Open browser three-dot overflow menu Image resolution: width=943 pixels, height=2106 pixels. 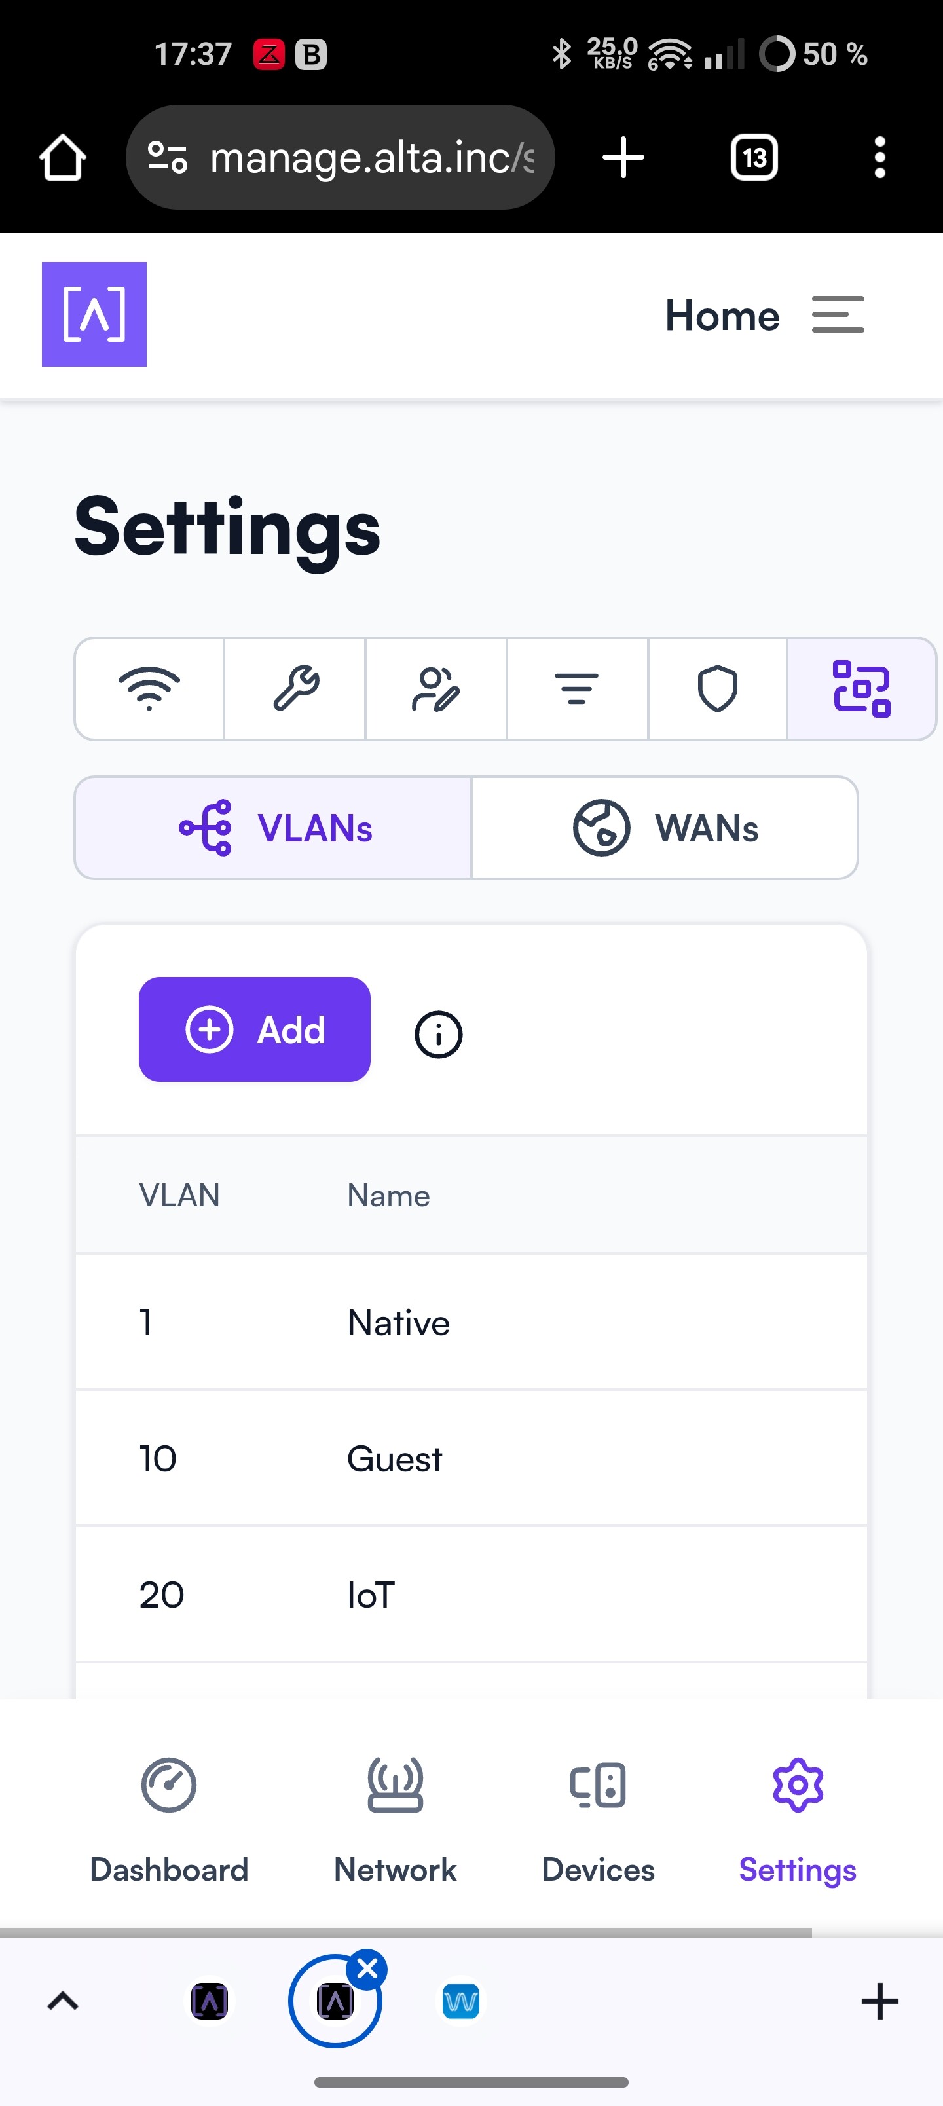pos(879,157)
